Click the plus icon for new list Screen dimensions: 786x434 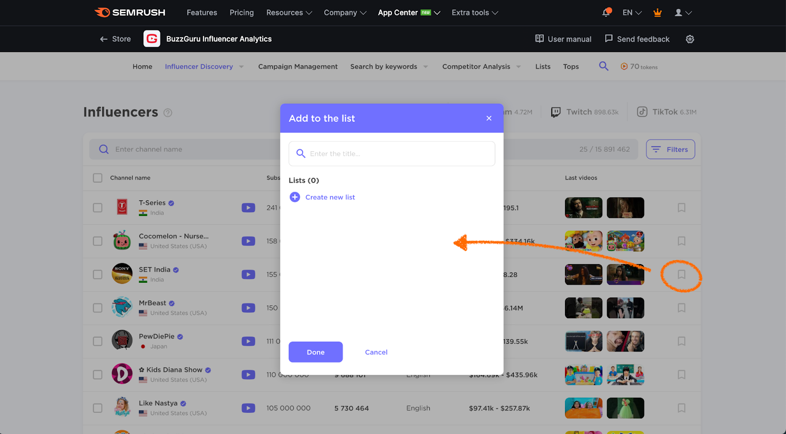(x=295, y=197)
